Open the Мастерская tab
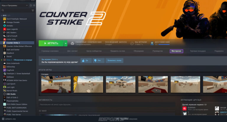Image resolution: width=227 pixels, height=122 pixels. pyautogui.click(x=176, y=51)
